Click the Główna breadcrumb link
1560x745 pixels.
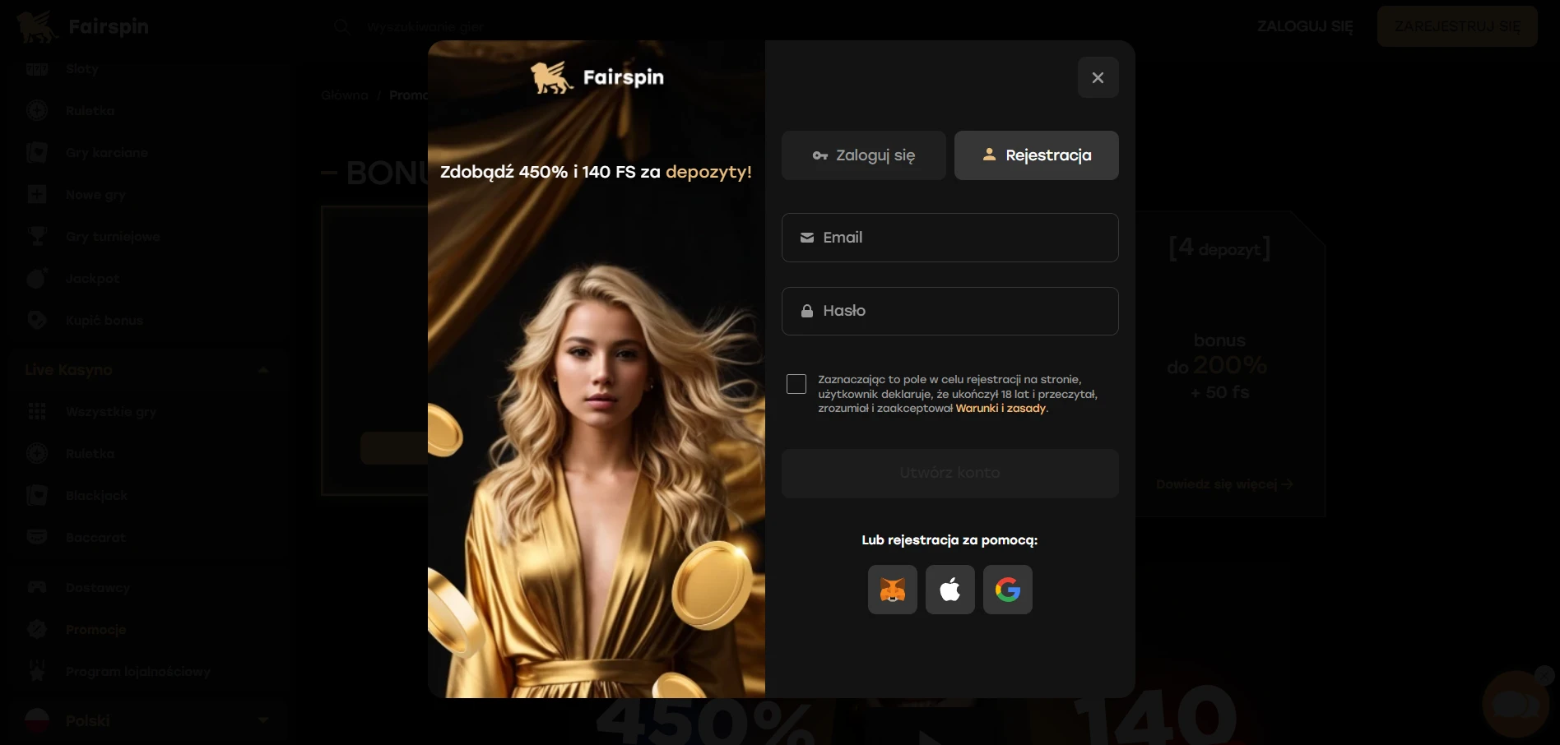[x=345, y=95]
